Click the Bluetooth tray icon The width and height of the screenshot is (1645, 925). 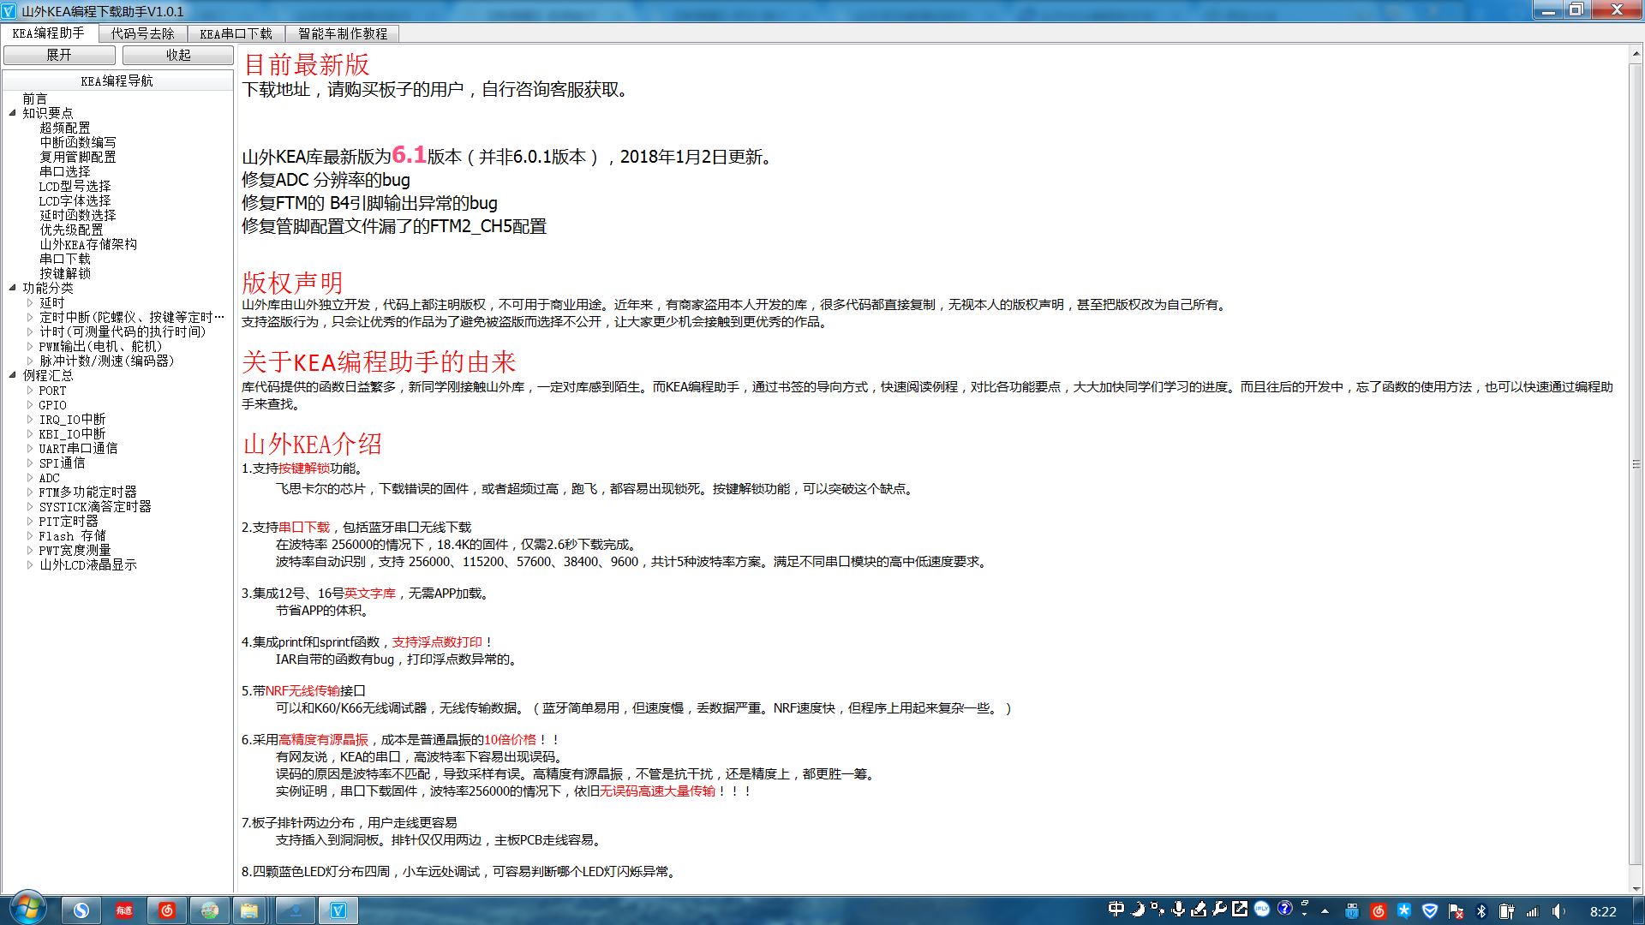[x=1481, y=911]
